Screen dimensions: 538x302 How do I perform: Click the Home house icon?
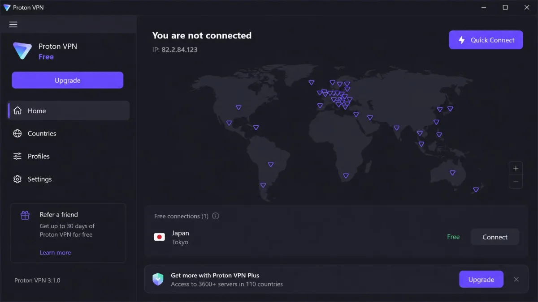[17, 111]
